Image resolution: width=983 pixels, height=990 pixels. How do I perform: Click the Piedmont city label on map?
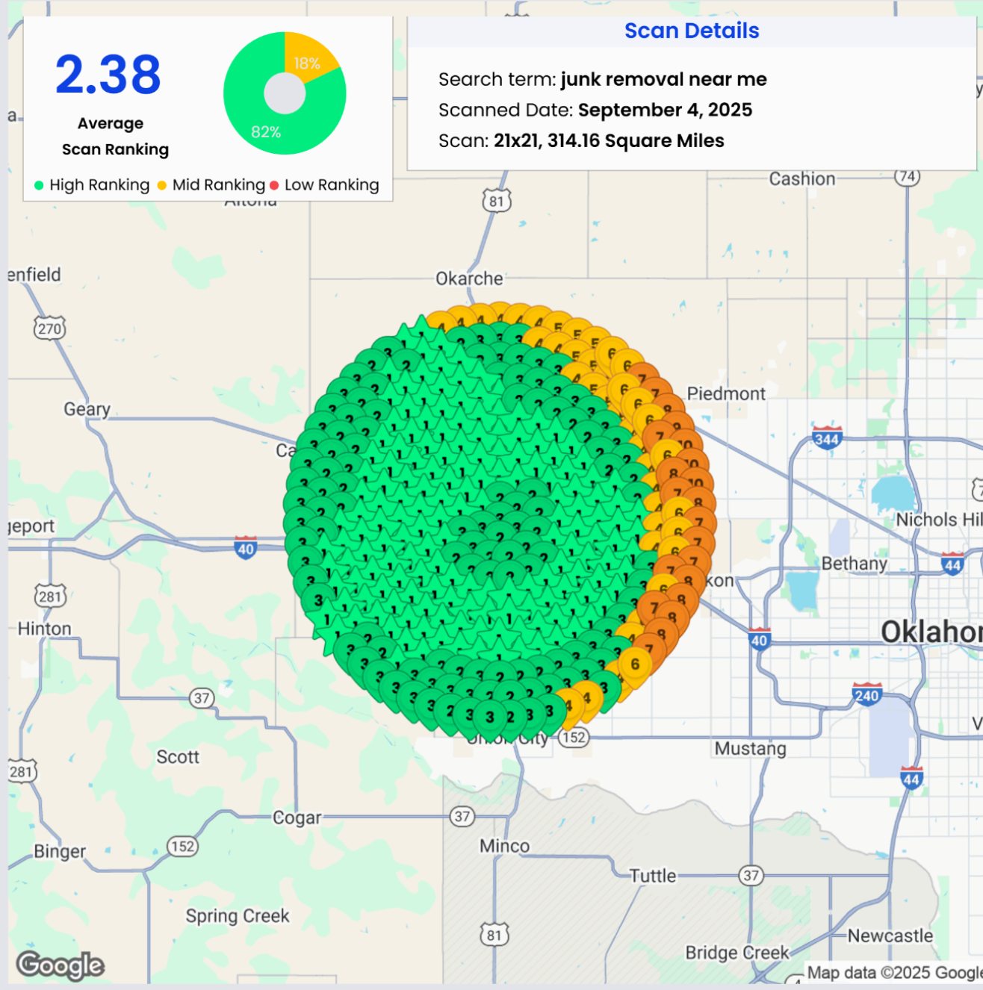click(725, 393)
